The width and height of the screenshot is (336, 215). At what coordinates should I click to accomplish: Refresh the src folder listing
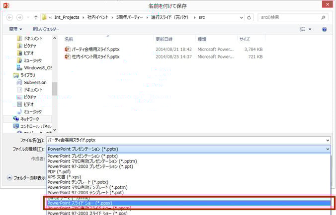pyautogui.click(x=249, y=17)
